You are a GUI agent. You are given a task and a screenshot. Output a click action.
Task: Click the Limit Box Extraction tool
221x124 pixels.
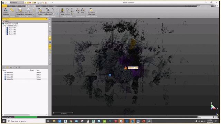tap(6, 12)
